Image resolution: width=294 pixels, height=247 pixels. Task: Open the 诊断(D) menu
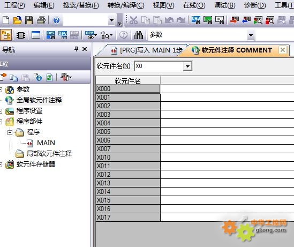click(x=255, y=5)
